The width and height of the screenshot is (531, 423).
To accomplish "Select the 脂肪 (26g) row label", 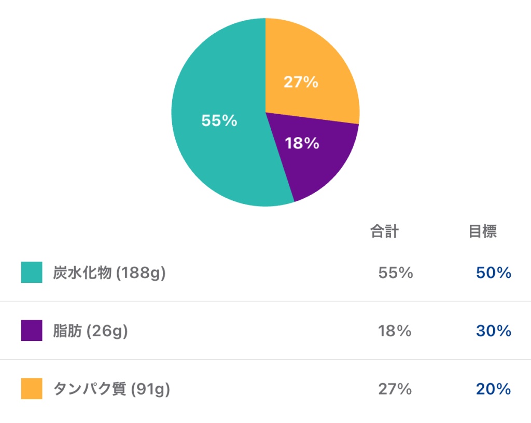I will pyautogui.click(x=90, y=331).
